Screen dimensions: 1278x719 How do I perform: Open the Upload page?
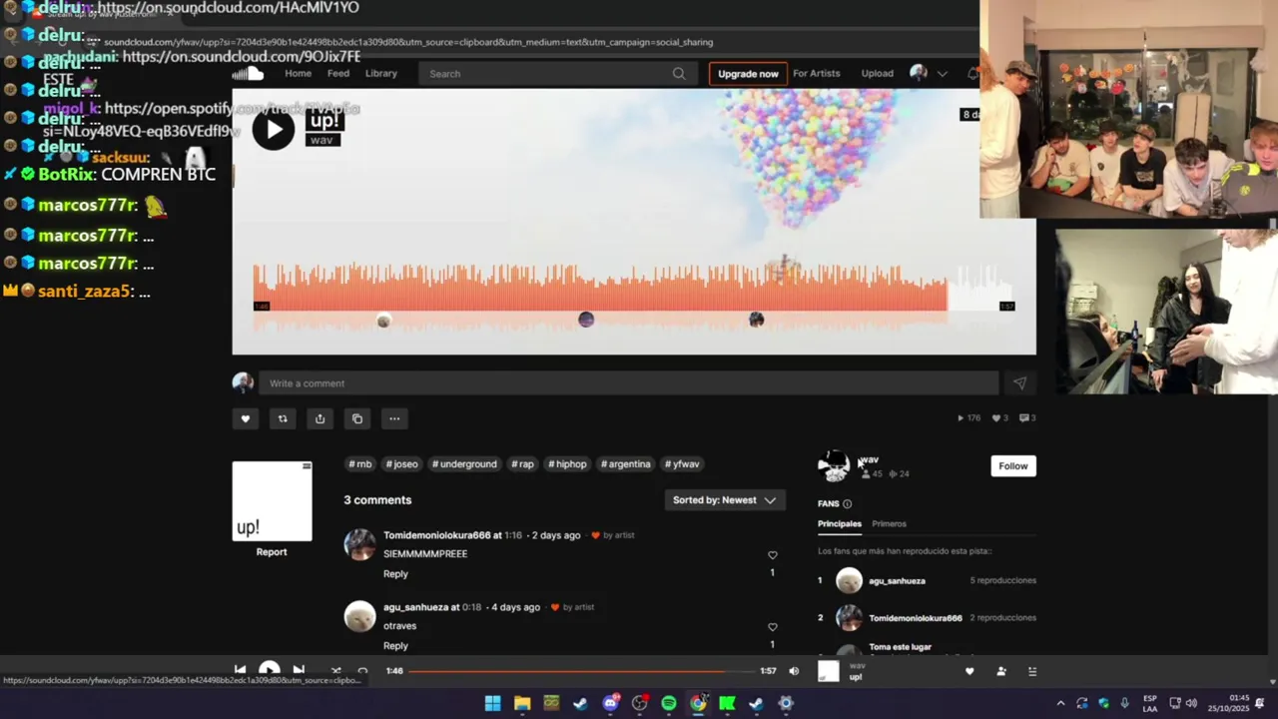pos(878,73)
